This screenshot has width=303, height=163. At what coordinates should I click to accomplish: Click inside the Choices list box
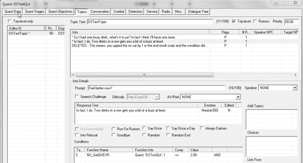point(271,146)
